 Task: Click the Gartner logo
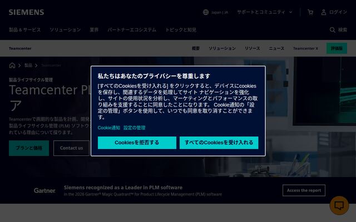(x=44, y=190)
